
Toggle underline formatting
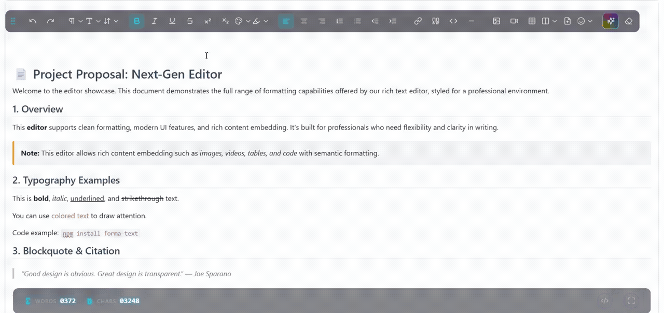click(172, 21)
